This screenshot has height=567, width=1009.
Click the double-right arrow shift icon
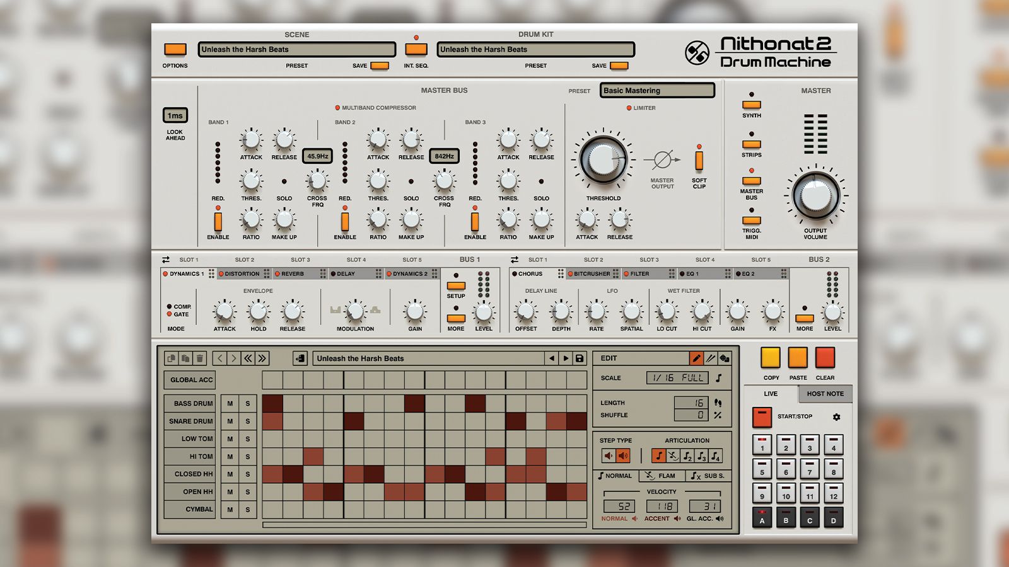262,358
